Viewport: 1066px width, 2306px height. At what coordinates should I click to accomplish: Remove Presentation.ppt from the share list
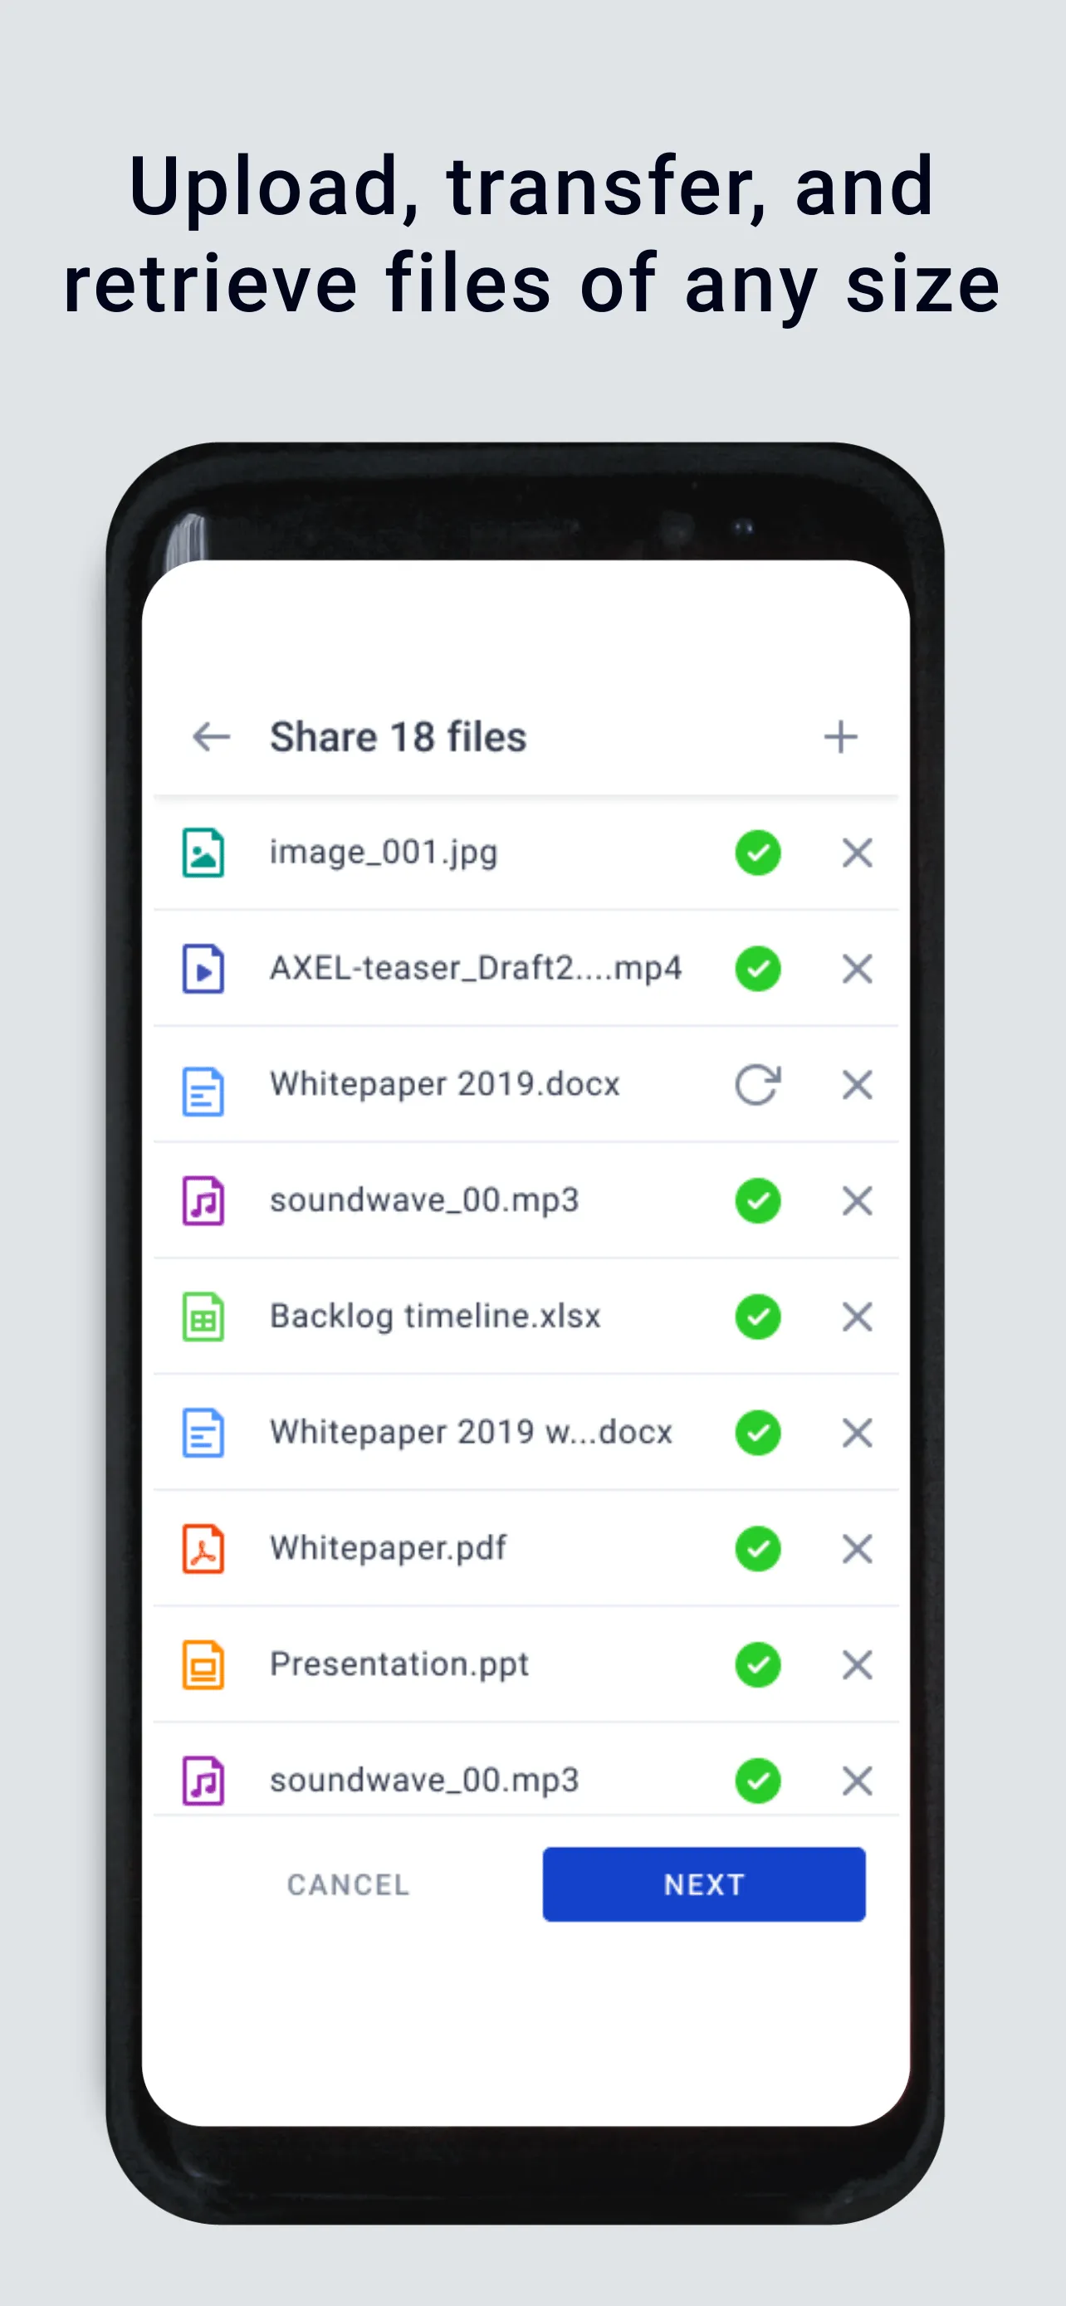pos(858,1665)
